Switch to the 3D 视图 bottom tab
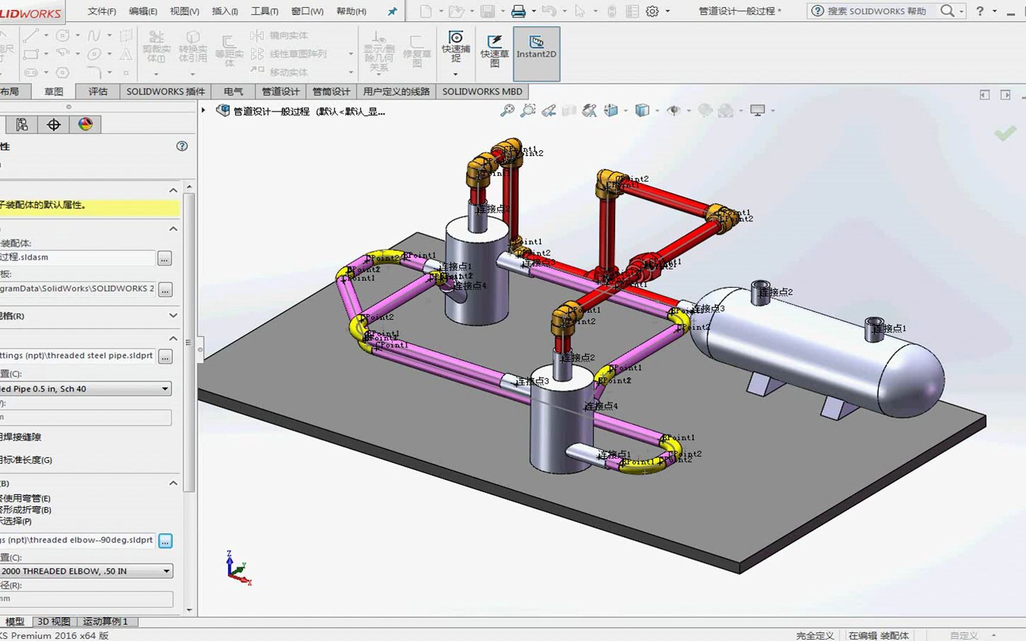Screen dimensions: 1026x641 (x=54, y=621)
